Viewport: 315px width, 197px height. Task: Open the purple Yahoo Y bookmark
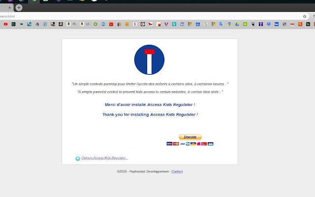[x=261, y=24]
